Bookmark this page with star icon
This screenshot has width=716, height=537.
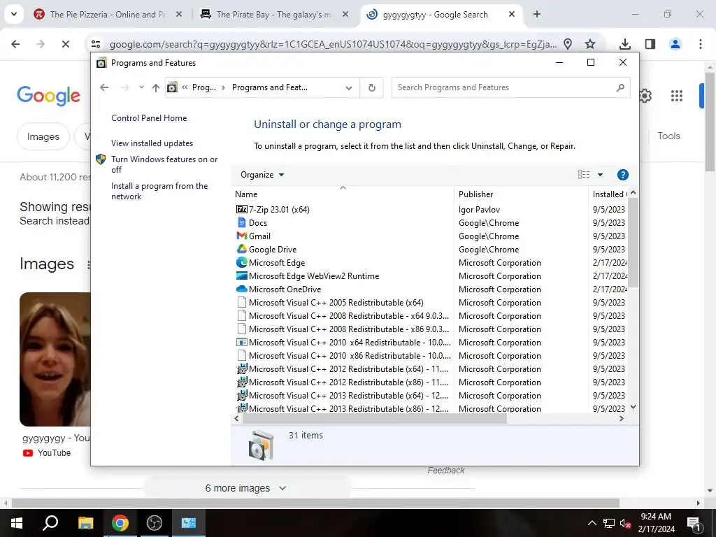pos(590,44)
